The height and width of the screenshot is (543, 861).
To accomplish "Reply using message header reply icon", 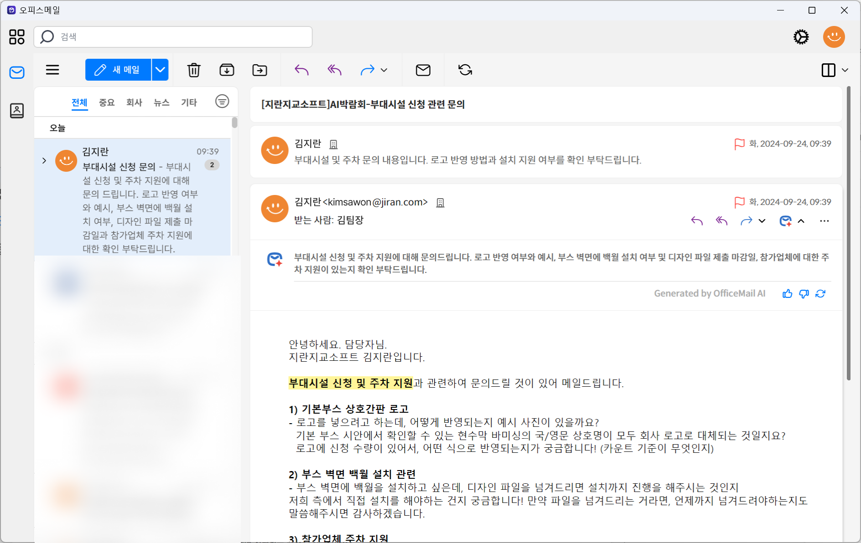I will click(697, 221).
